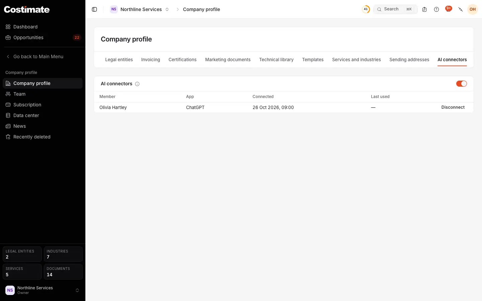Focus the Search field

pyautogui.click(x=395, y=9)
